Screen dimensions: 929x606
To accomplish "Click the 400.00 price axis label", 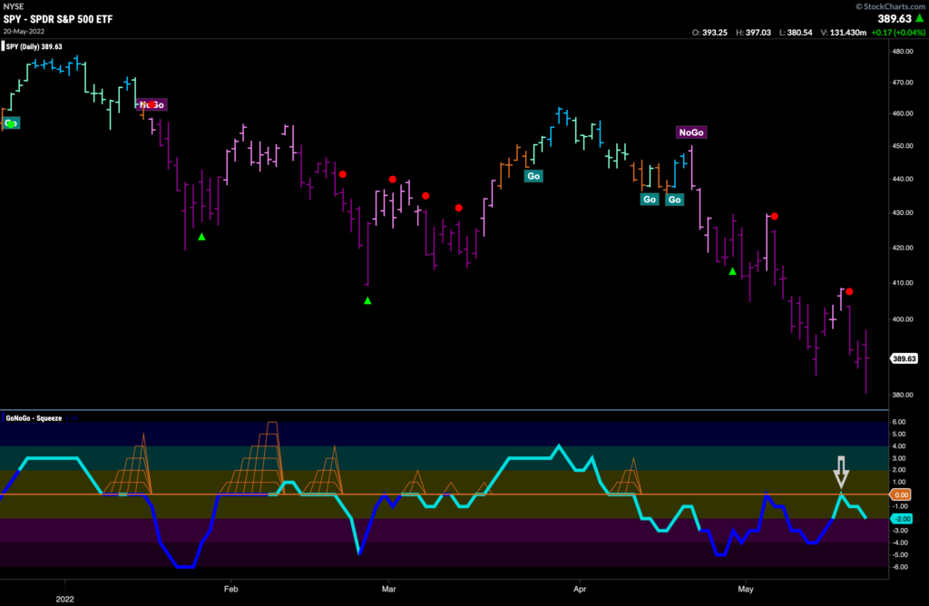I will click(x=903, y=319).
